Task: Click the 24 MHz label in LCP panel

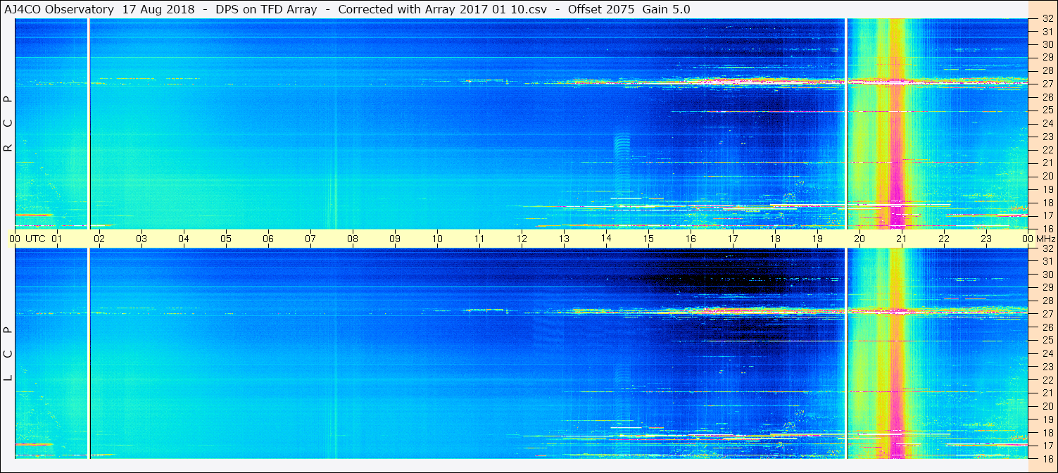Action: pos(1047,353)
